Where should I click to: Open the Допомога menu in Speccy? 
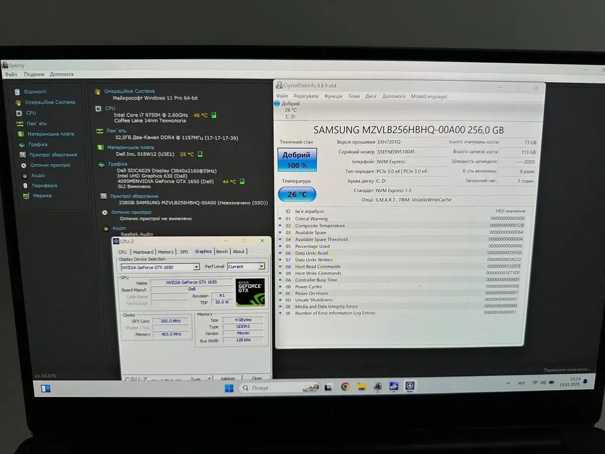62,74
